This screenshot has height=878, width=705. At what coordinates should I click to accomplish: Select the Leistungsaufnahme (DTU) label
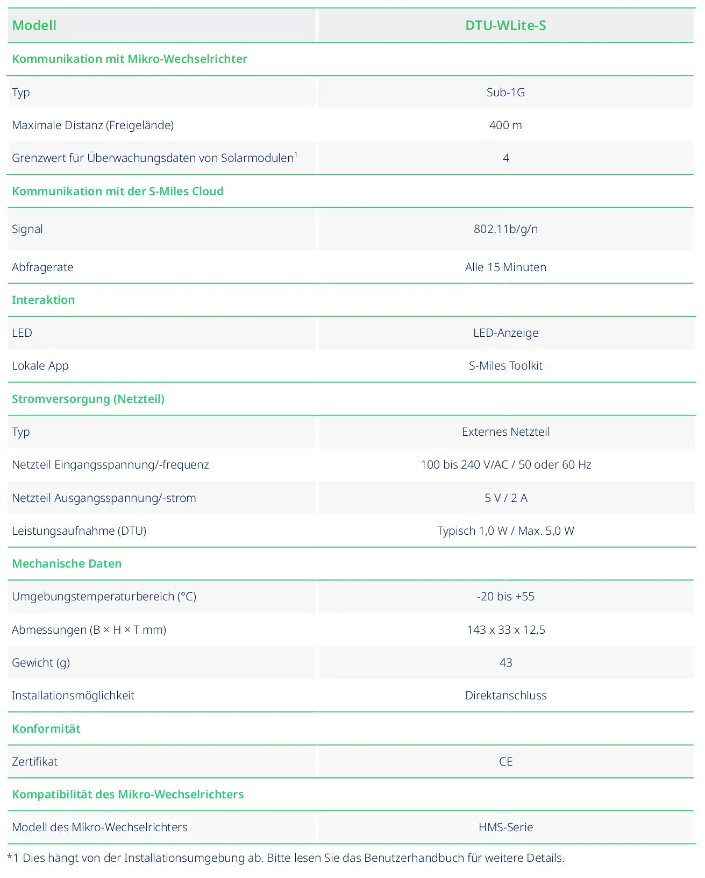tap(79, 530)
